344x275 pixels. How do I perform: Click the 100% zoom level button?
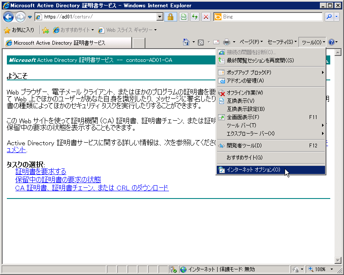tap(317, 269)
